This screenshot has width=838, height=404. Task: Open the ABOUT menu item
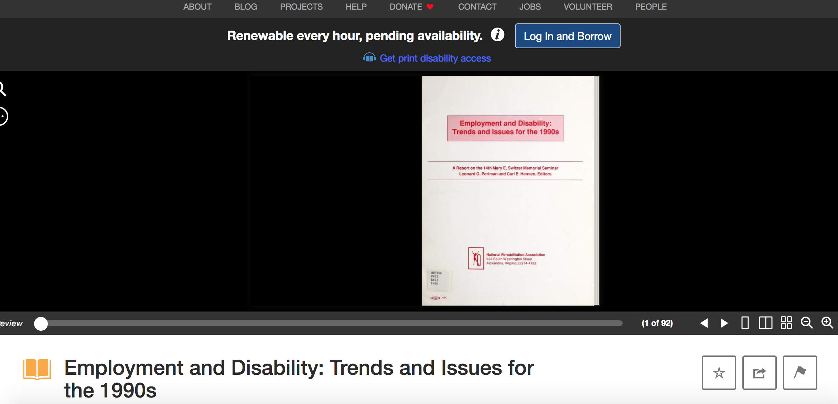coord(197,7)
